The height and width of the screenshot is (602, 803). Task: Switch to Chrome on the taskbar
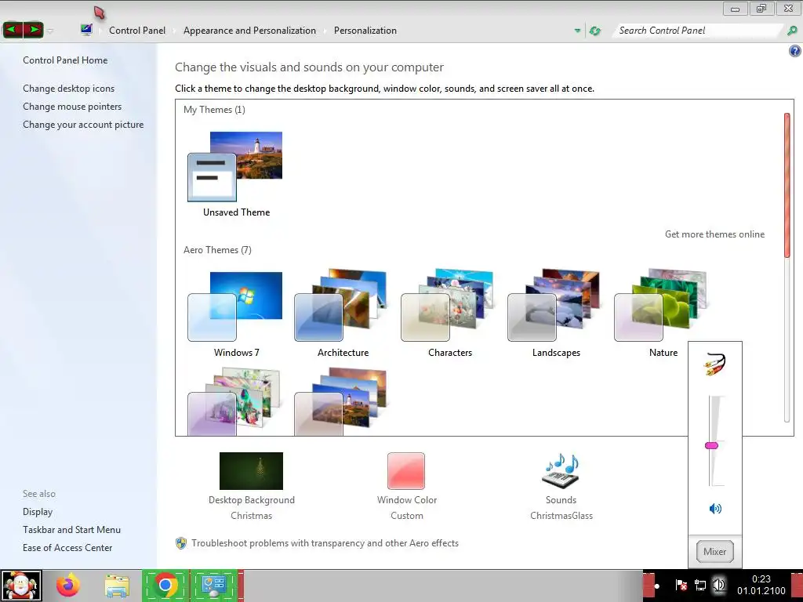tap(165, 586)
